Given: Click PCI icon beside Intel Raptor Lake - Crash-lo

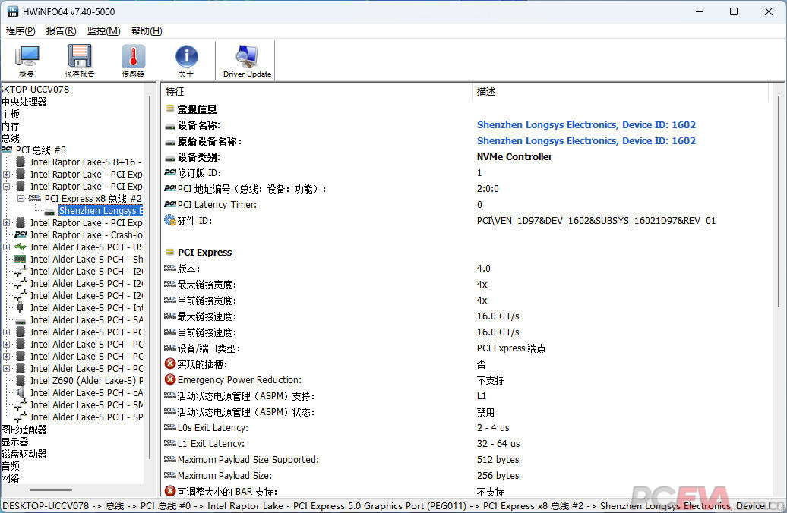Looking at the screenshot, I should tap(21, 234).
